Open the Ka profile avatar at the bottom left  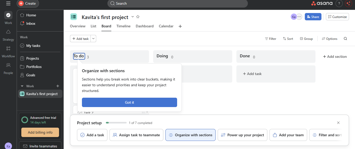tap(8, 146)
